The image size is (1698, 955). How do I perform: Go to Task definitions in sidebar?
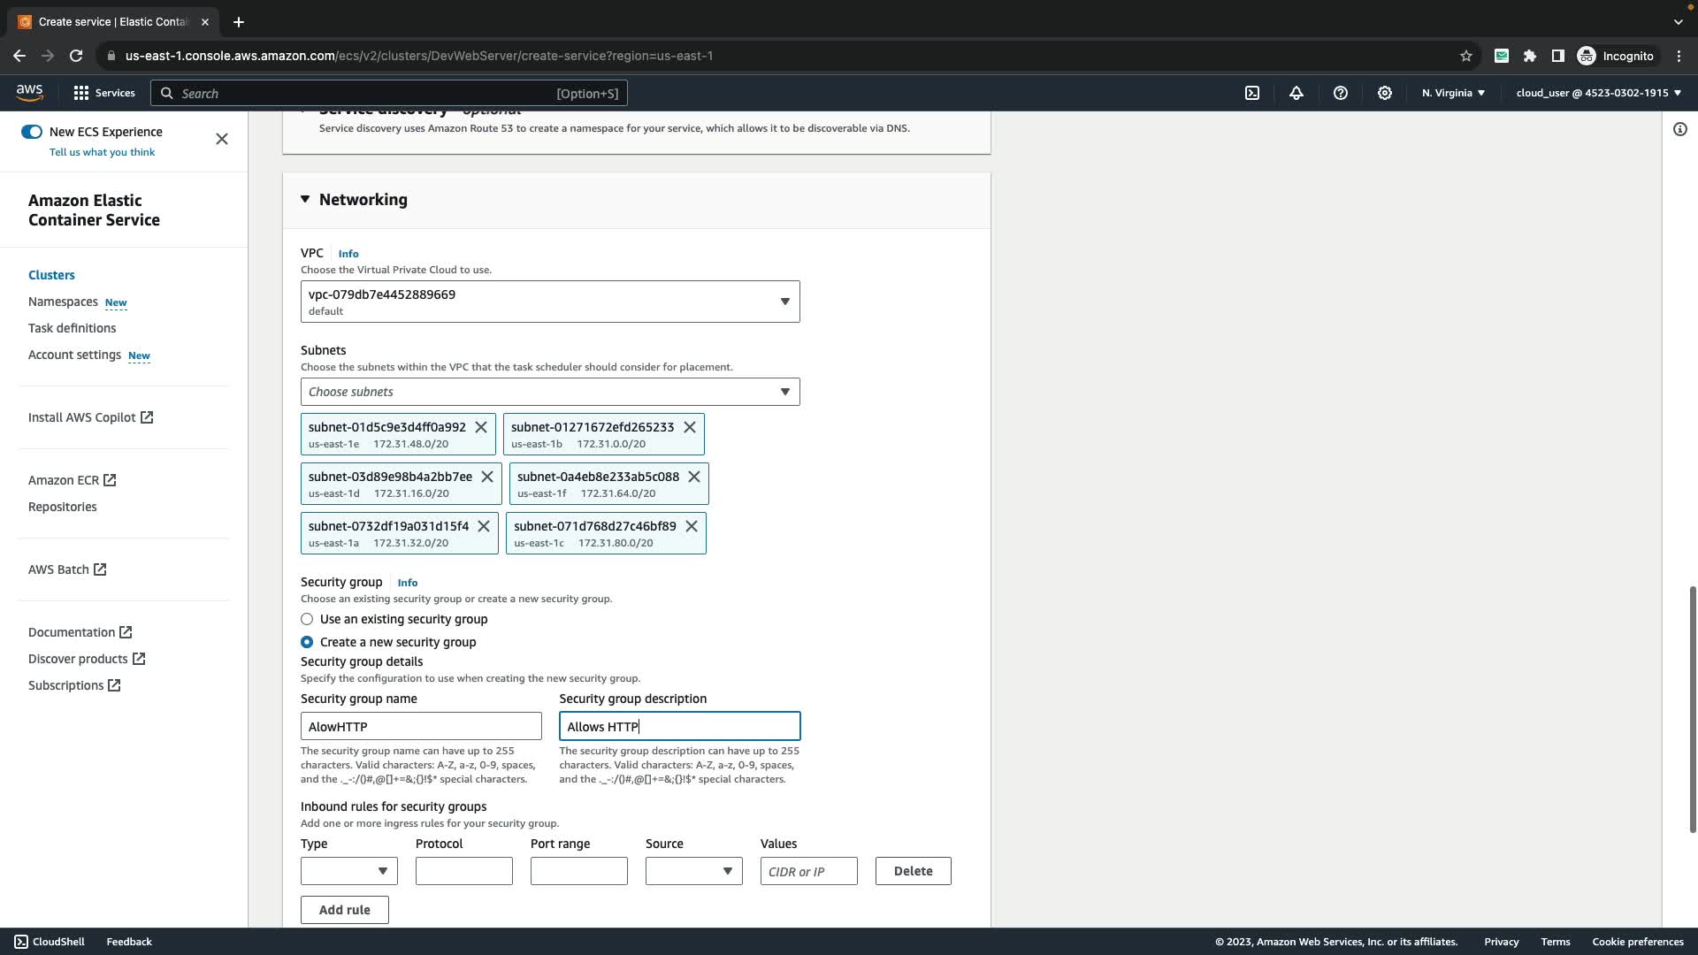72,328
